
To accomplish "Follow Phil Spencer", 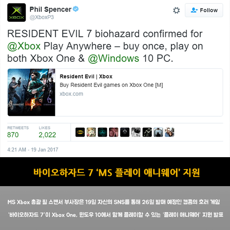I will tap(204, 10).
